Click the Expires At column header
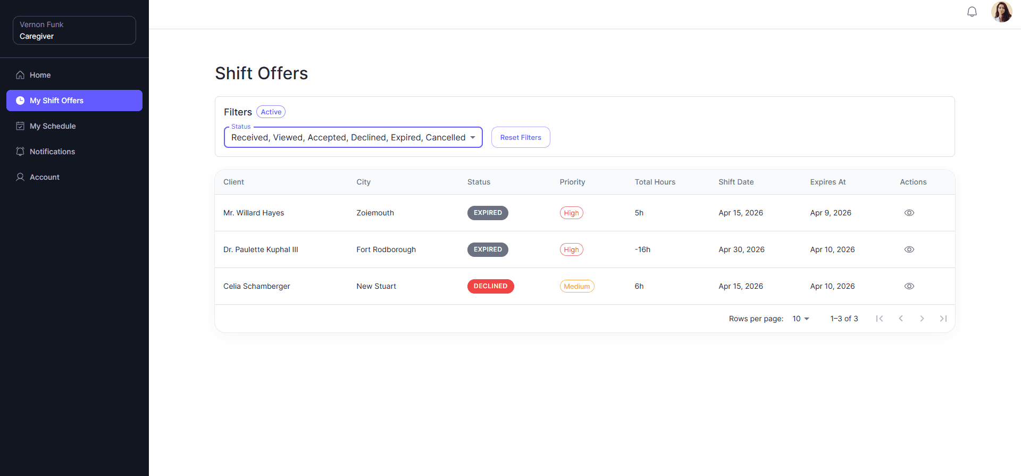 coord(828,182)
